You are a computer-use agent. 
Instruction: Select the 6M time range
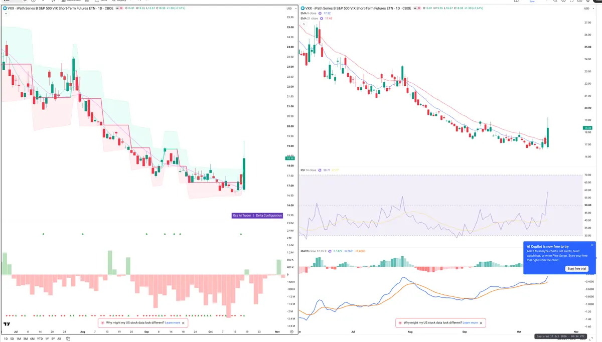coord(32,338)
